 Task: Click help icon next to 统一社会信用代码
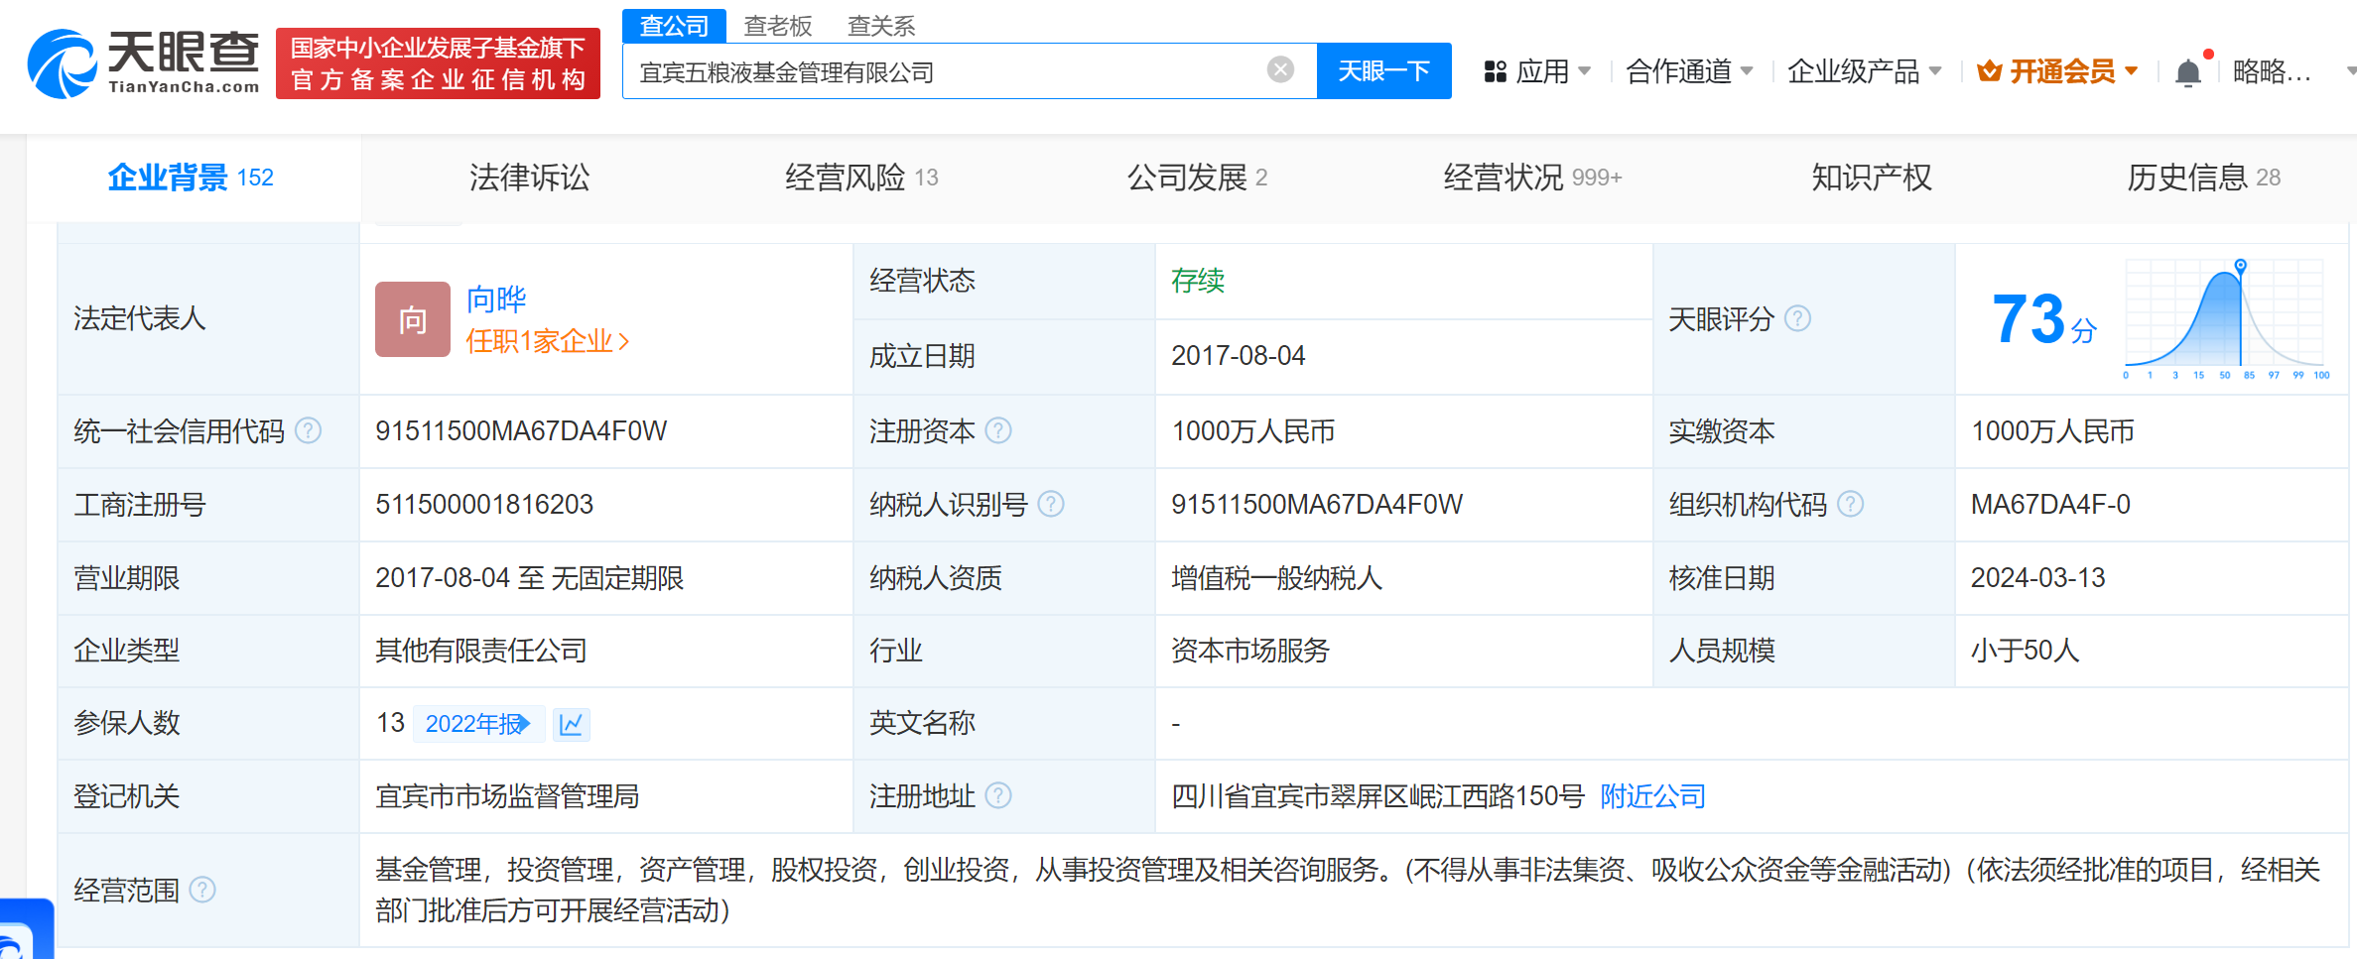click(309, 430)
